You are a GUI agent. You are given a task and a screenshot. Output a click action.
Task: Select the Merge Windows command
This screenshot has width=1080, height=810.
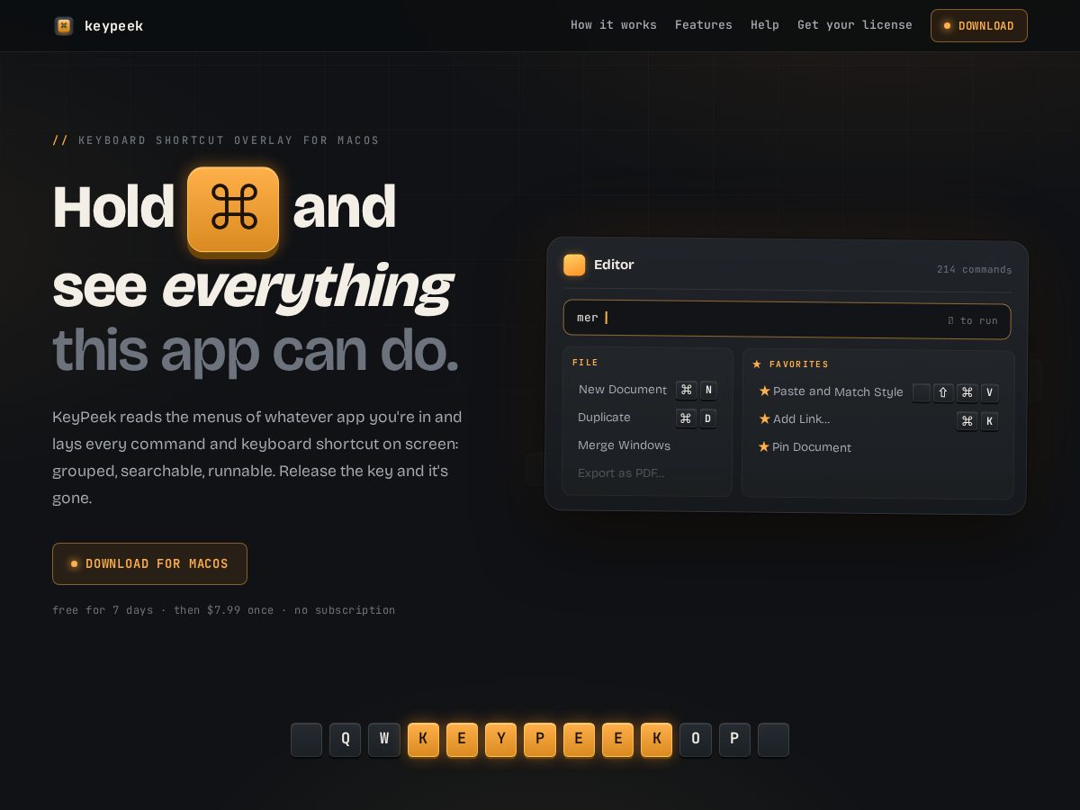coord(624,445)
